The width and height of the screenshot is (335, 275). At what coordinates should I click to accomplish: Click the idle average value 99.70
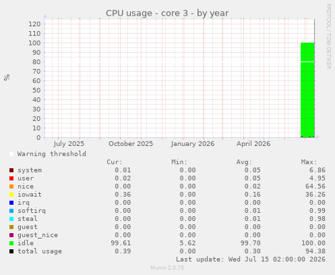click(x=251, y=243)
